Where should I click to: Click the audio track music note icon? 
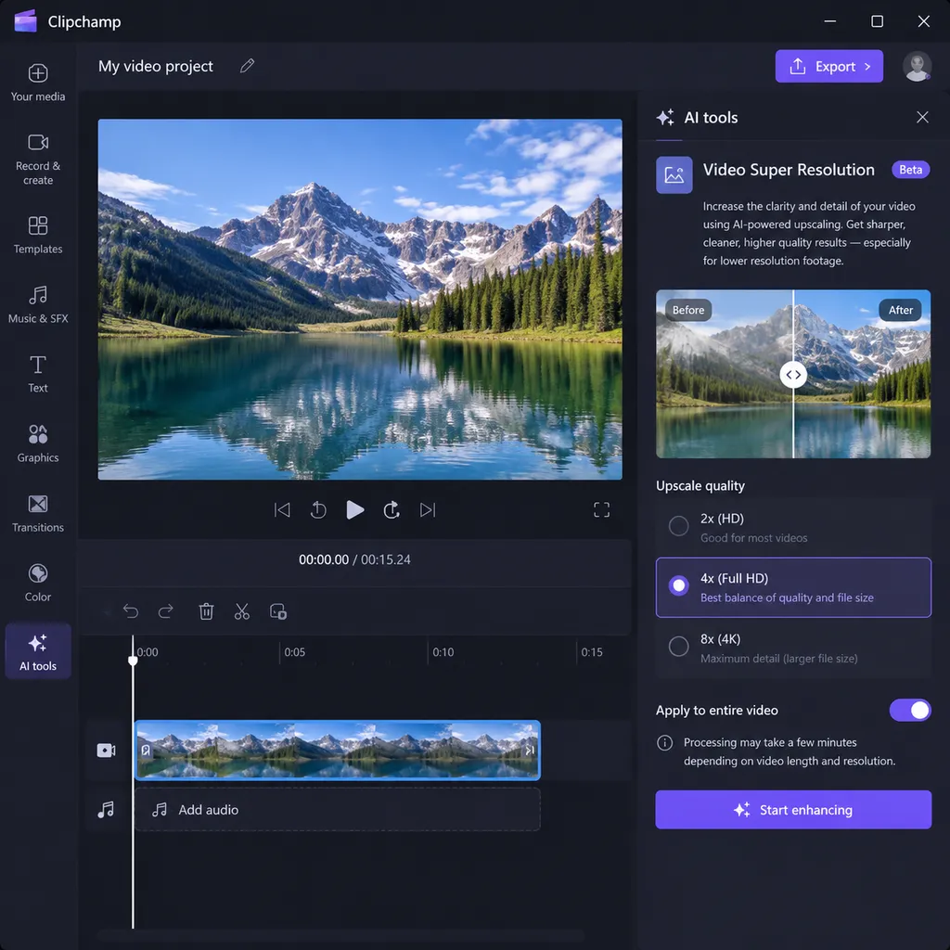(x=106, y=809)
